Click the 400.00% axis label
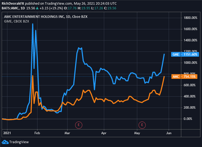Image resolution: width=202 pixels, height=147 pixels. point(189,96)
